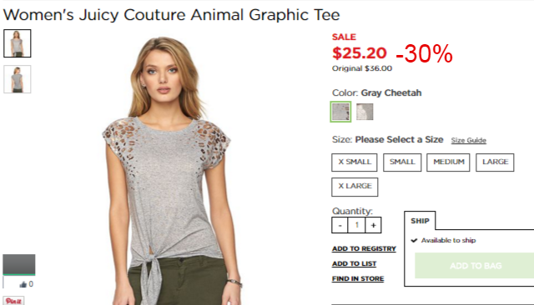534x305 pixels.
Task: Click the Pin it button
Action: pos(13,301)
